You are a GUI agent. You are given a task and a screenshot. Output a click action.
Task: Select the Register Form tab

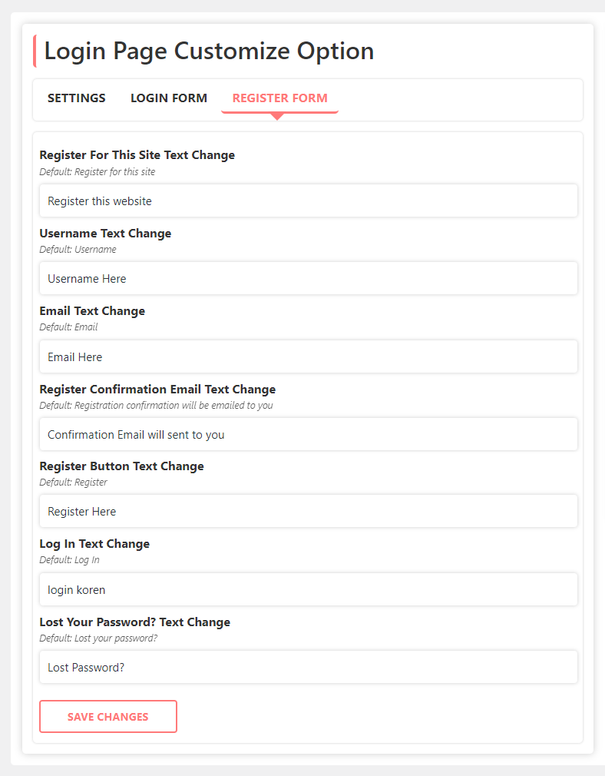tap(279, 98)
